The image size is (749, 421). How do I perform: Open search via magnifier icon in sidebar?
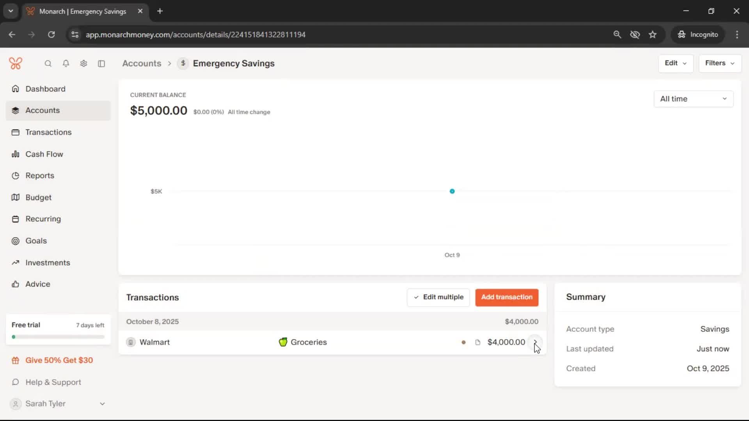tap(48, 64)
